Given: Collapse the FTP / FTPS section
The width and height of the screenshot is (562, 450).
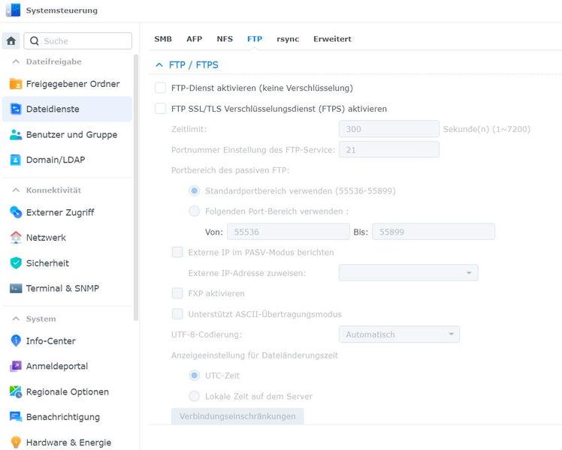Looking at the screenshot, I should coord(159,65).
